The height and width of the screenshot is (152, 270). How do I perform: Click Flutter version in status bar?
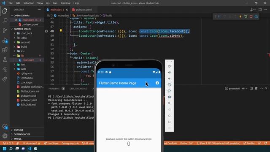(x=187, y=143)
